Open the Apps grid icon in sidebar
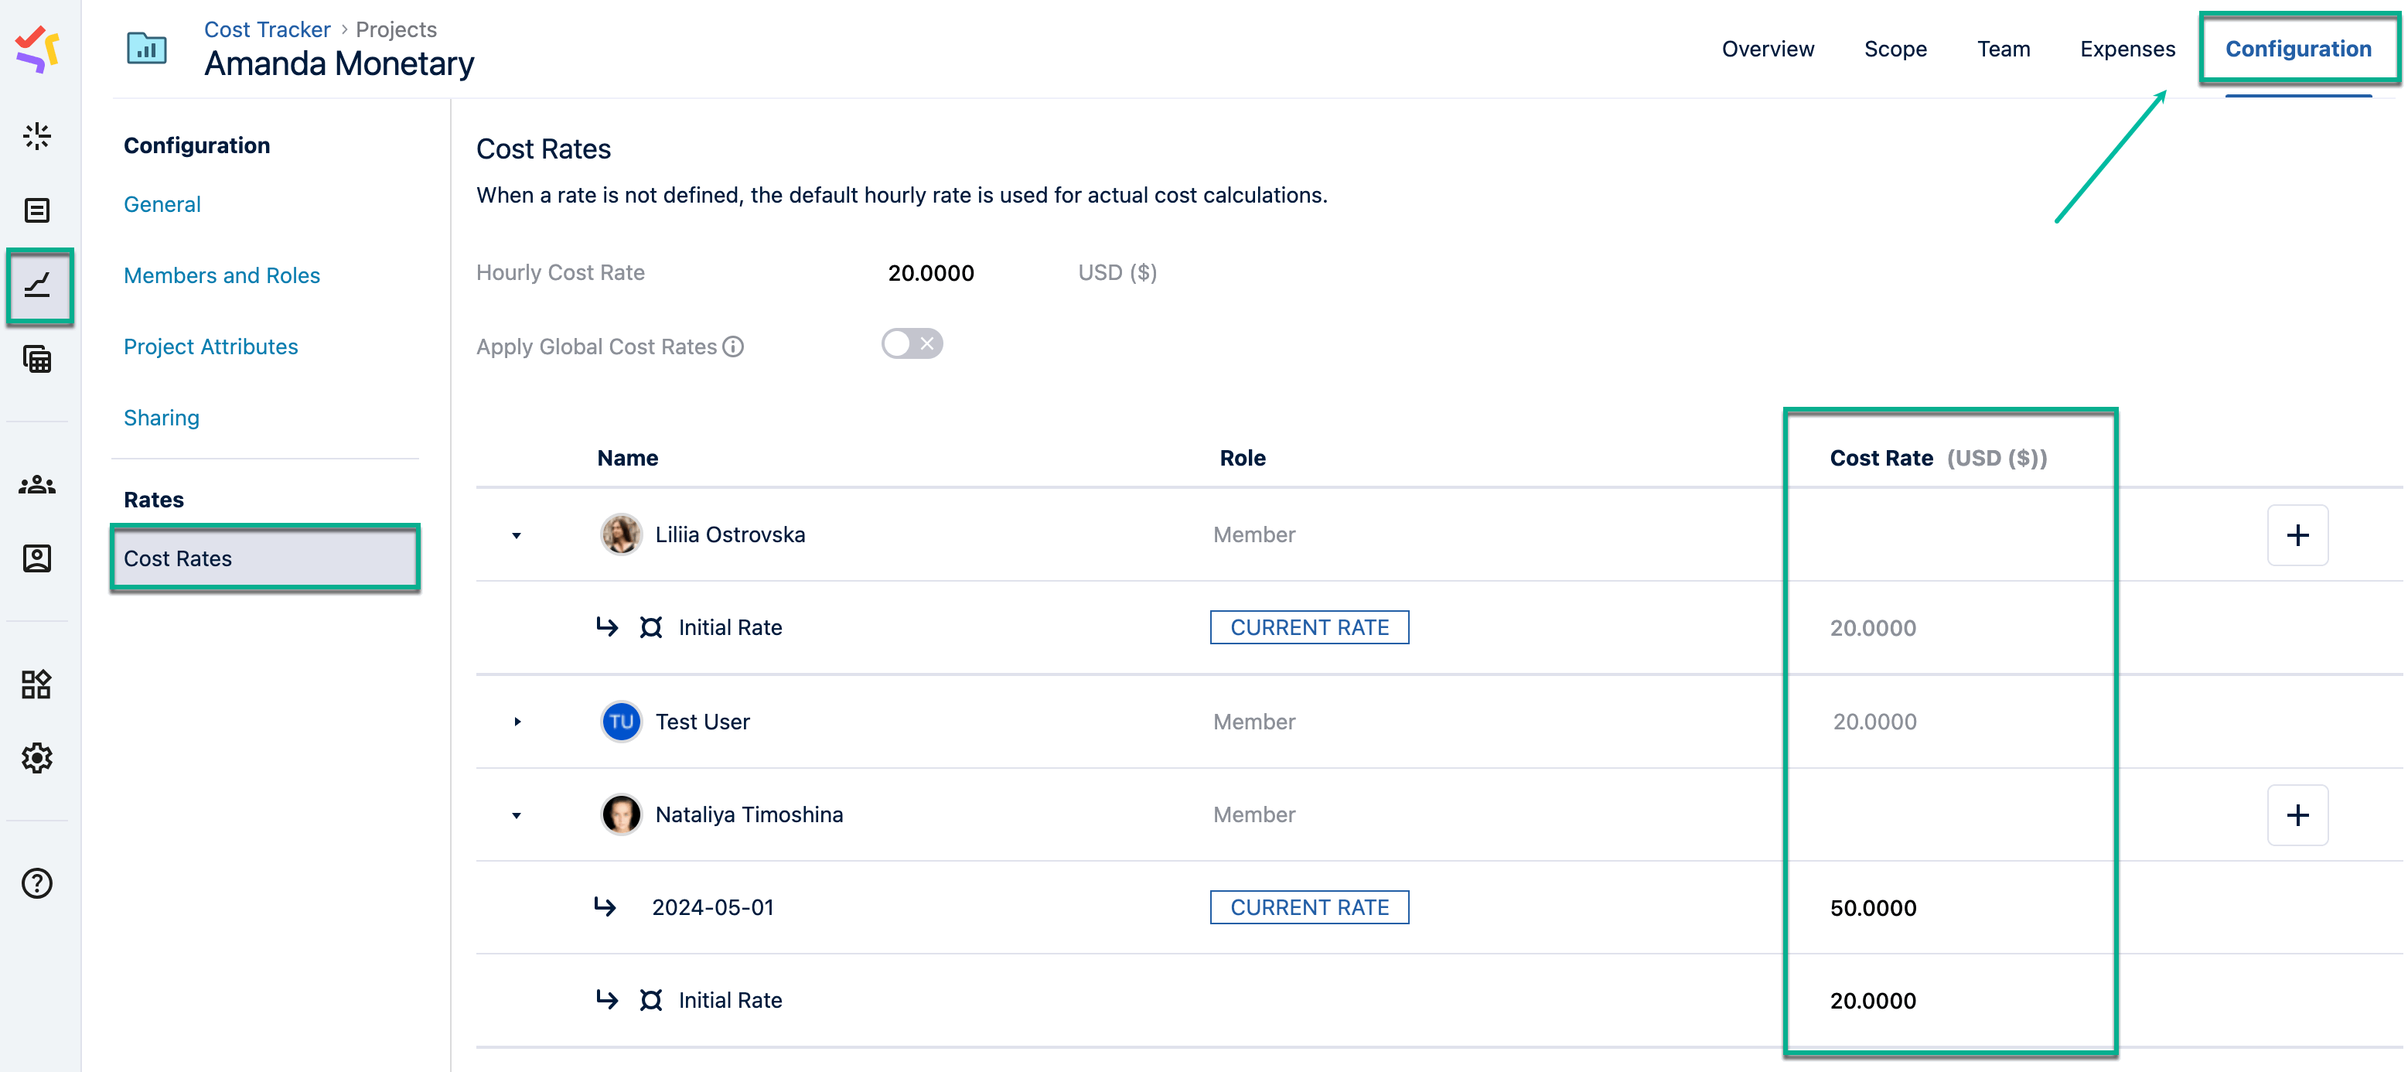The image size is (2408, 1072). pyautogui.click(x=37, y=685)
